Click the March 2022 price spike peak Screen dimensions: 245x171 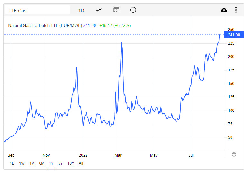(x=122, y=42)
